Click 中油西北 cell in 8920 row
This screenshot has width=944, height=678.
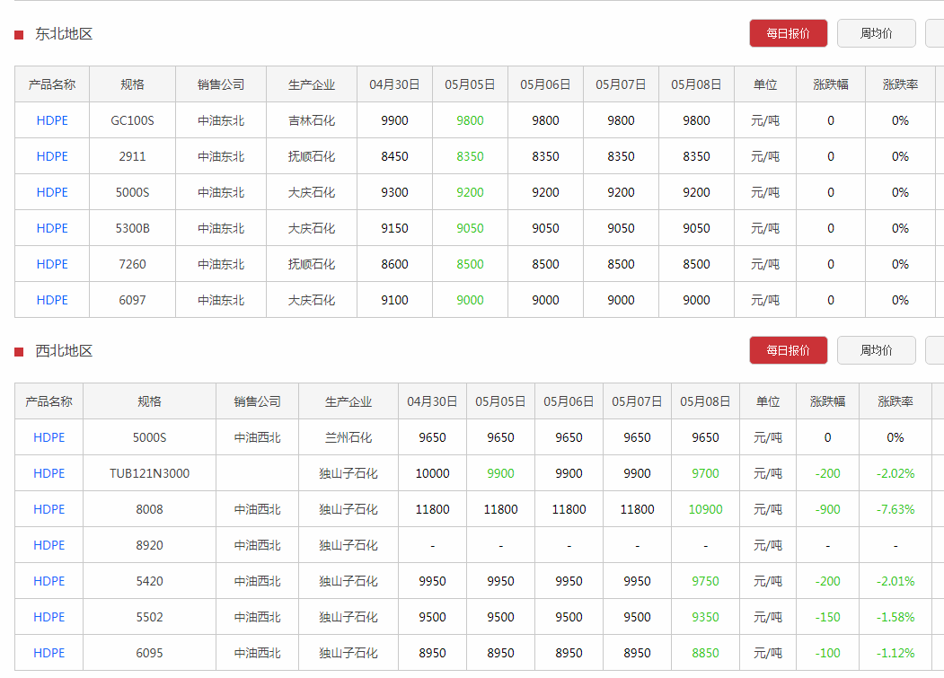tap(257, 545)
